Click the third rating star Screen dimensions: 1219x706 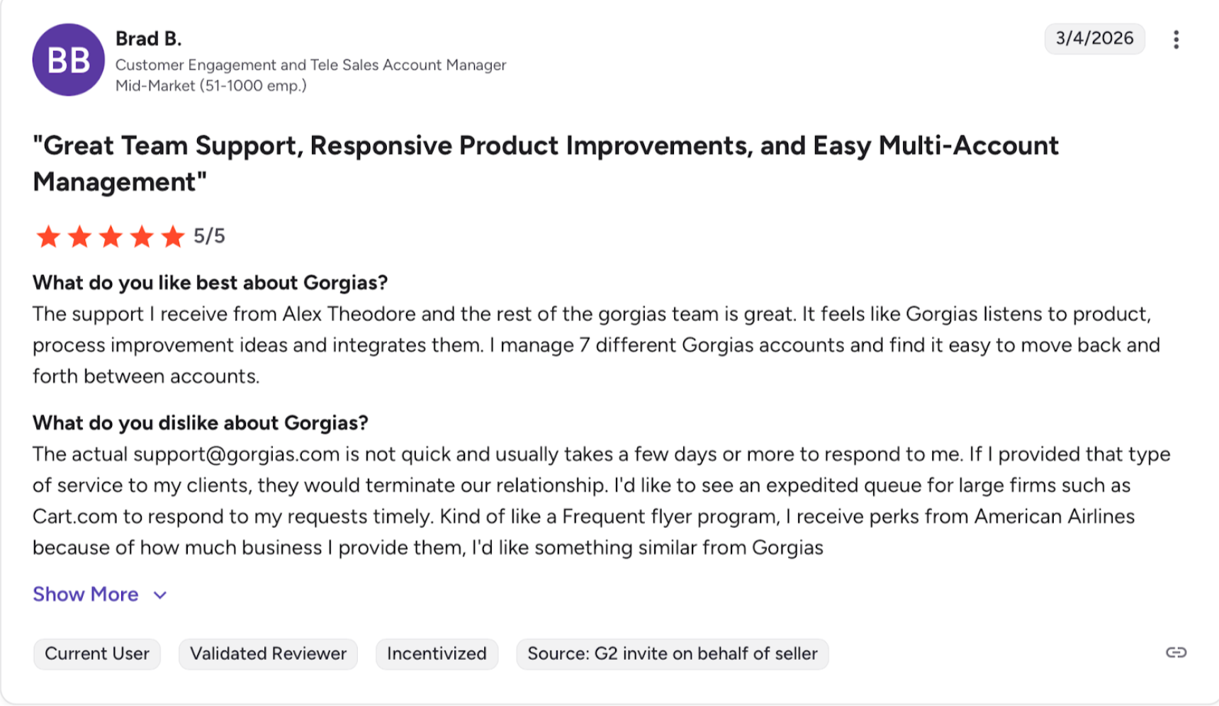pos(111,237)
